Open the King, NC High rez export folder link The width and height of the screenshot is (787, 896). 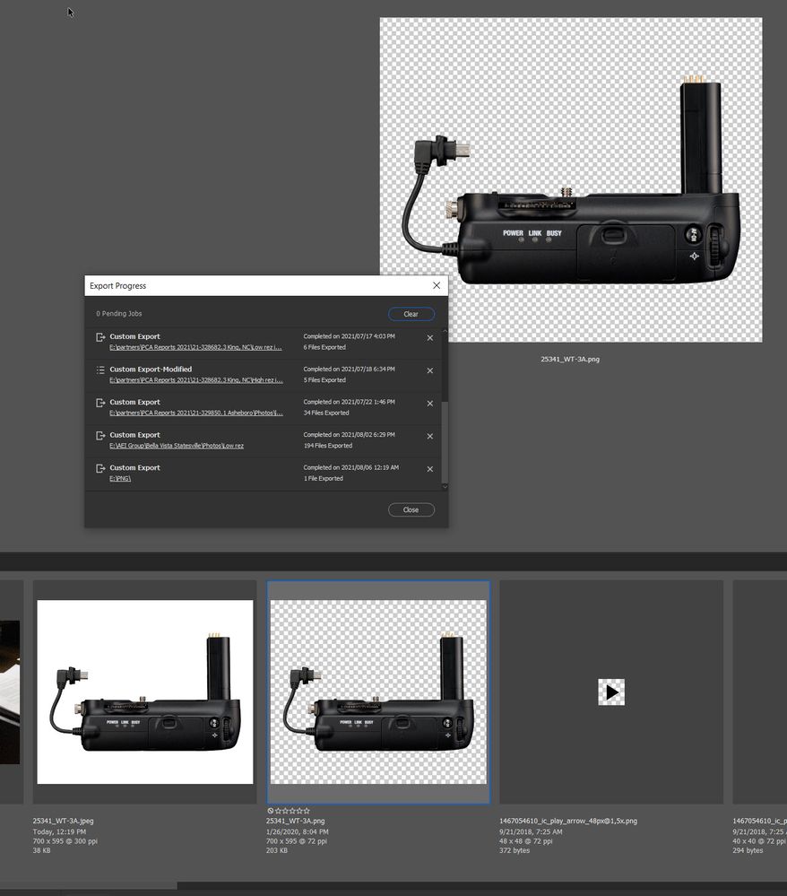pyautogui.click(x=196, y=380)
